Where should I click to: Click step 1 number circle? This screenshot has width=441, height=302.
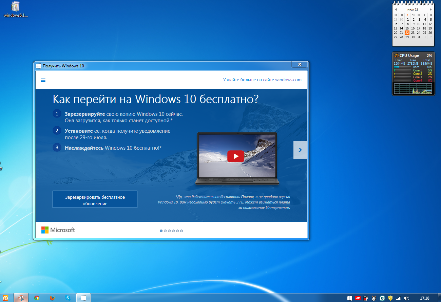click(57, 113)
